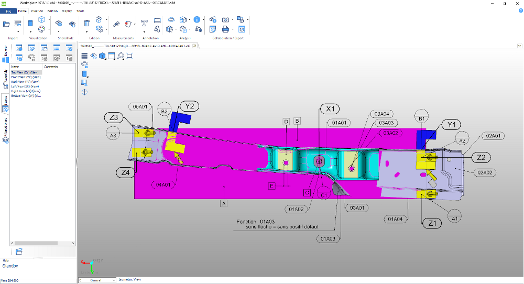This screenshot has width=524, height=284.
Task: Click the printer icon in Collaboration/Export
Action: (225, 29)
